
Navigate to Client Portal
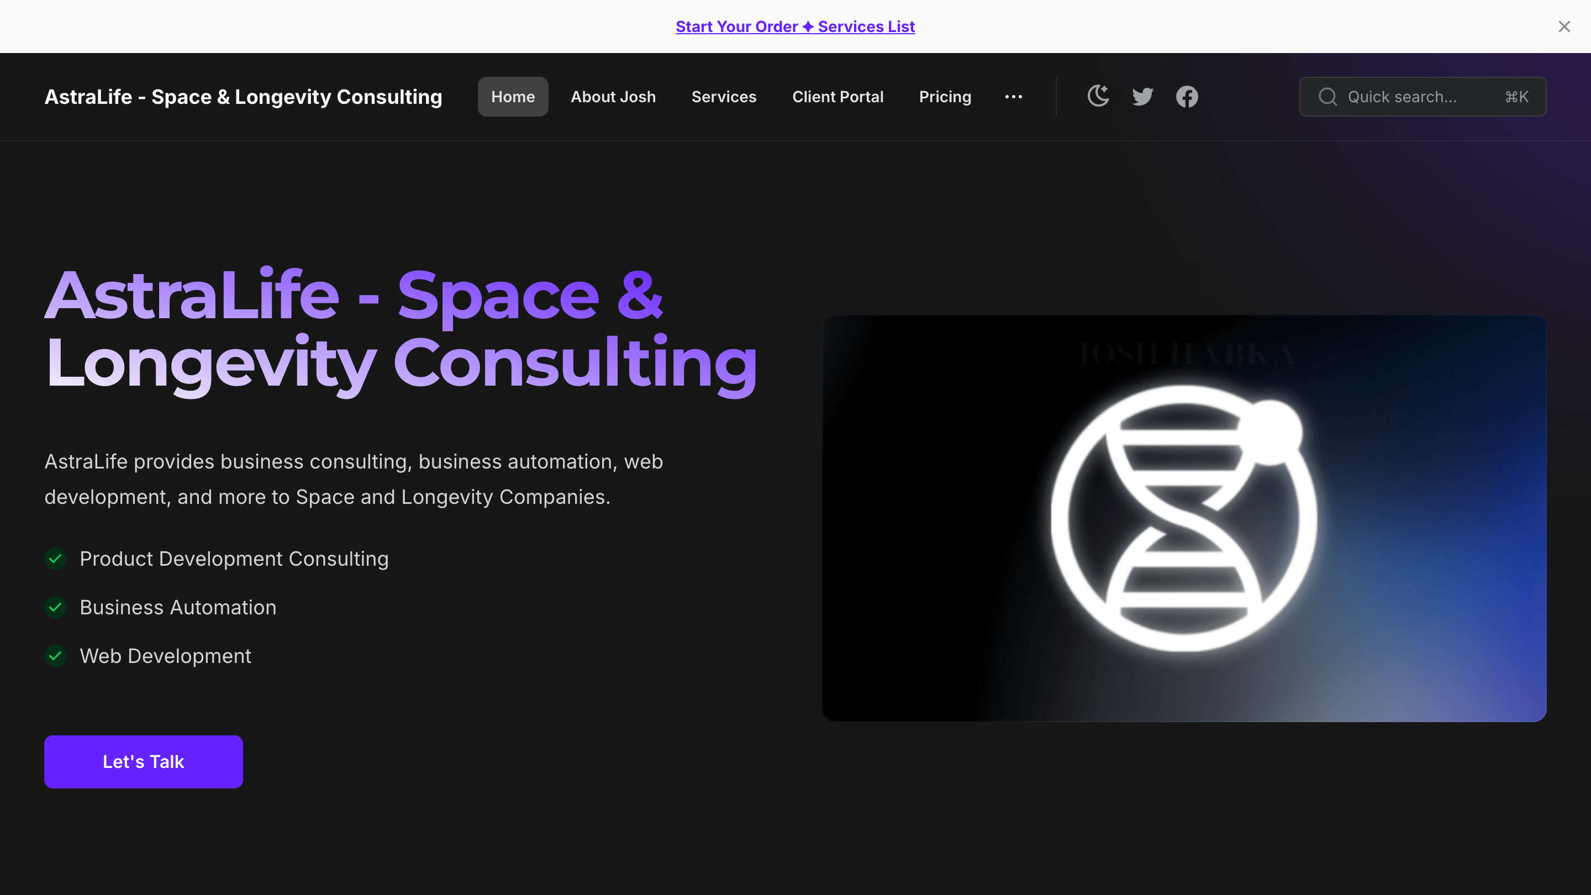(837, 96)
